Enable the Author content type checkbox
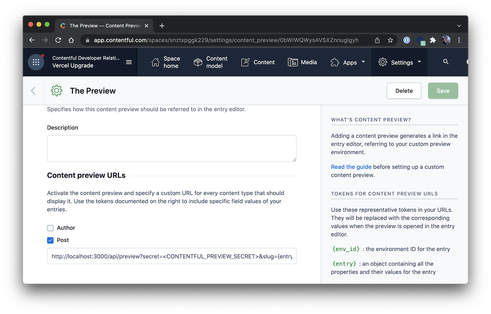Image resolution: width=491 pixels, height=314 pixels. tap(50, 228)
